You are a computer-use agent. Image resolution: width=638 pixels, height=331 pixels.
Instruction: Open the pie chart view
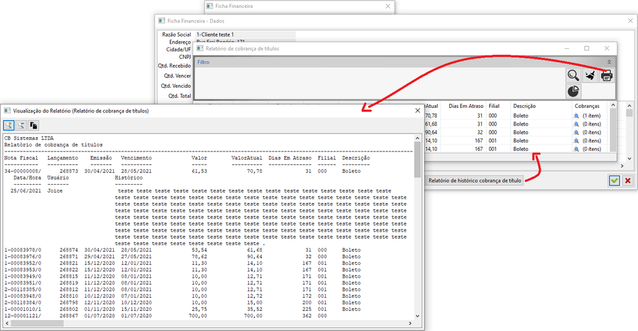click(x=574, y=91)
